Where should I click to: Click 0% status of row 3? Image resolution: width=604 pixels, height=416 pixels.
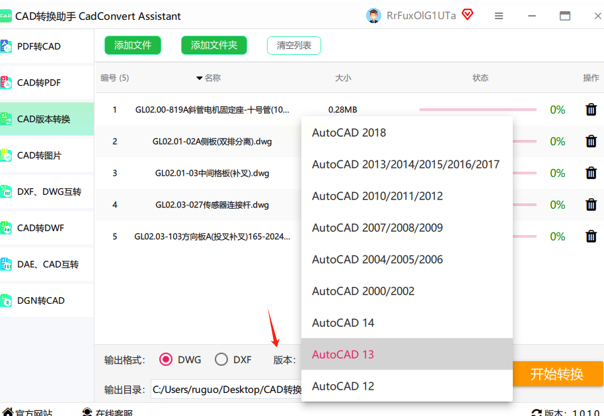pos(557,173)
